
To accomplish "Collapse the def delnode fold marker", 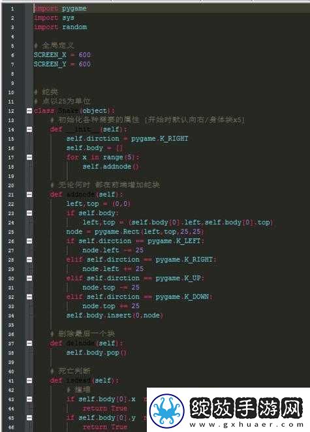I will 29,343.
